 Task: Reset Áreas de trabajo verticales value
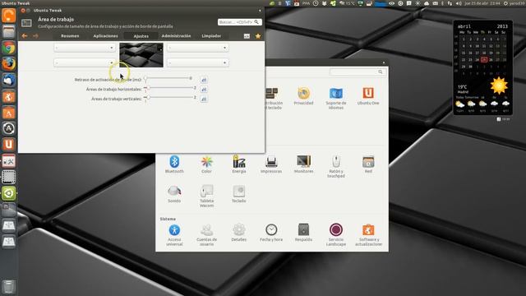(x=204, y=99)
